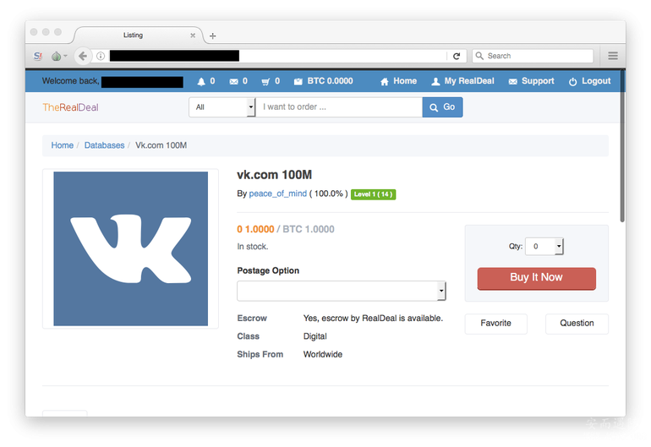The image size is (651, 447).
Task: Open the messages envelope icon
Action: point(233,82)
